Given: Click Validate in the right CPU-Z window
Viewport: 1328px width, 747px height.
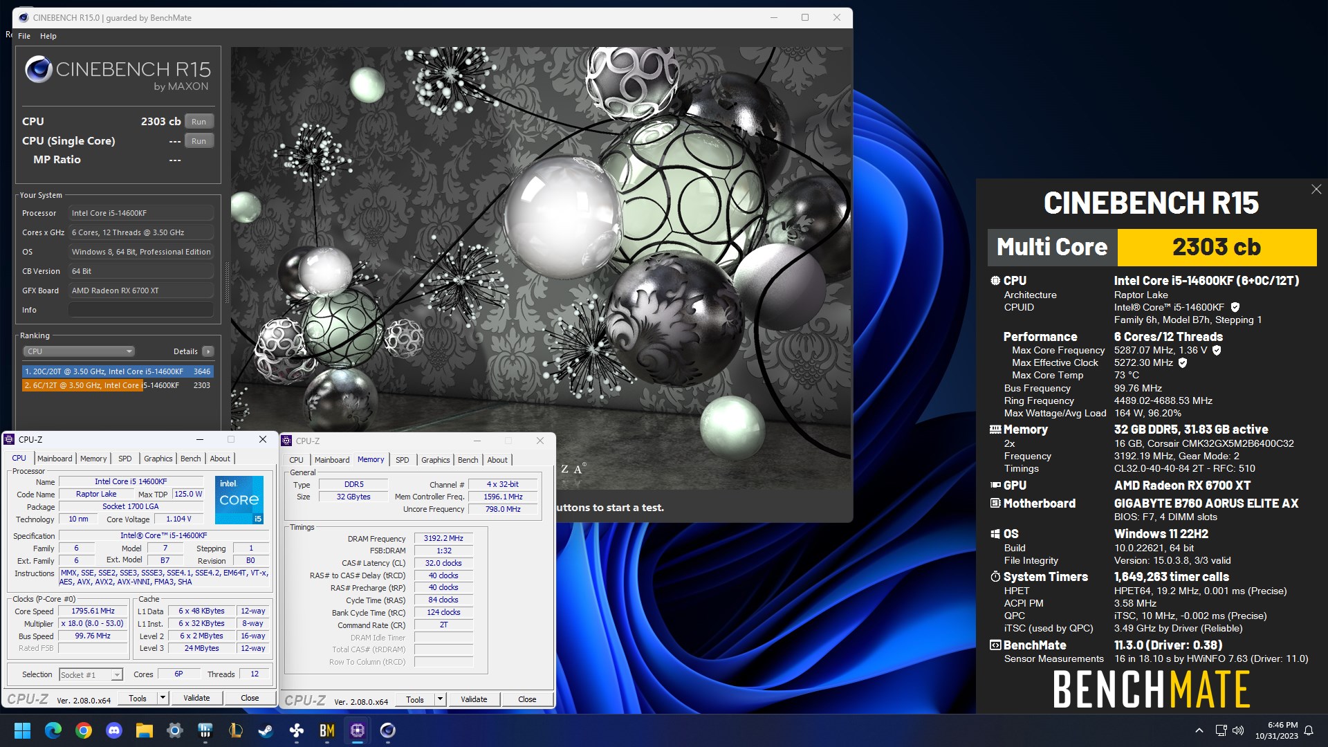Looking at the screenshot, I should click(x=474, y=699).
